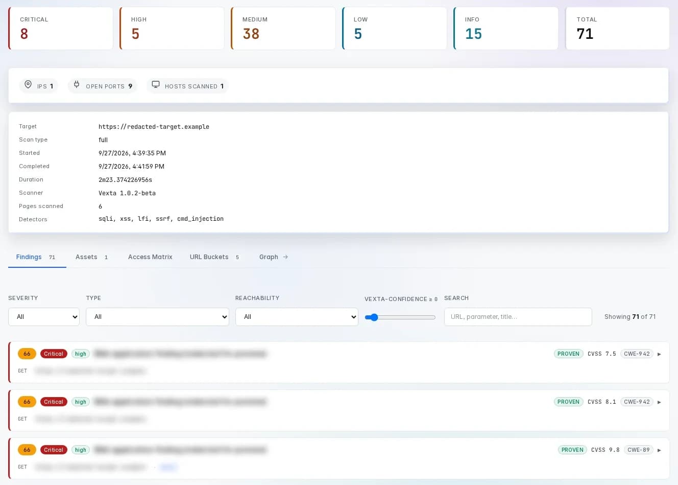Switch to the Assets tab

point(92,257)
